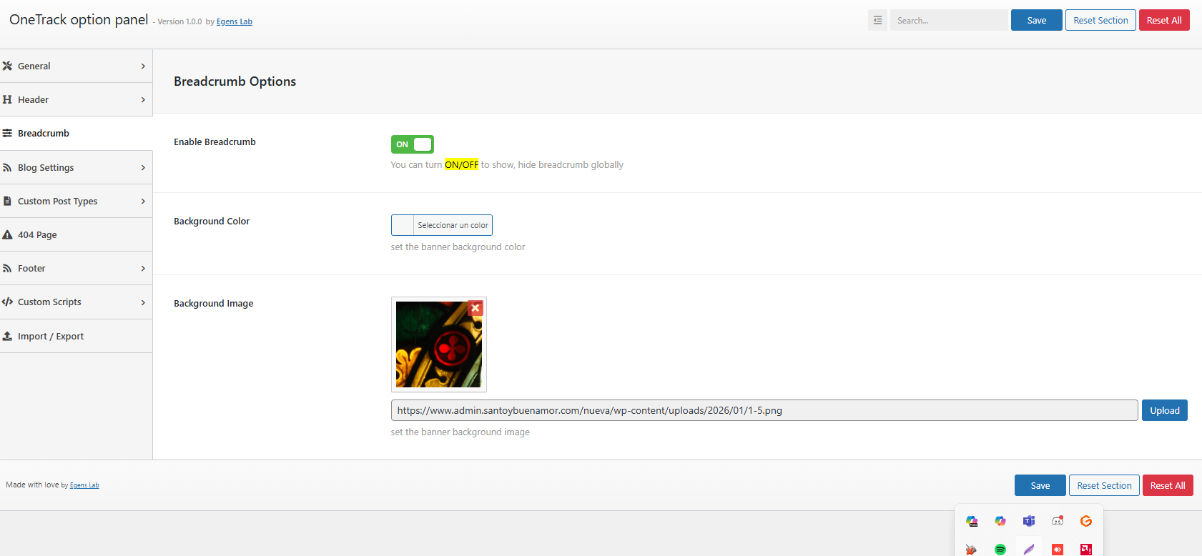Screen dimensions: 1202x556
Task: Expand the Footer section chevron
Action: tap(143, 269)
